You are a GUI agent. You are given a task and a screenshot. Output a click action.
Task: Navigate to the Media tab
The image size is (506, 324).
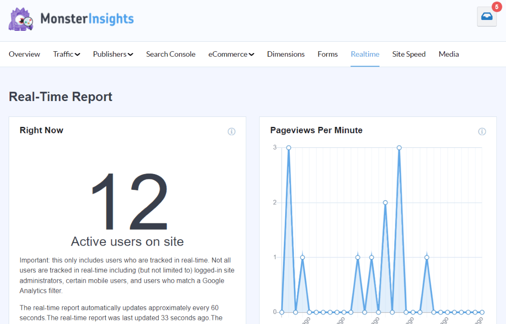click(448, 54)
